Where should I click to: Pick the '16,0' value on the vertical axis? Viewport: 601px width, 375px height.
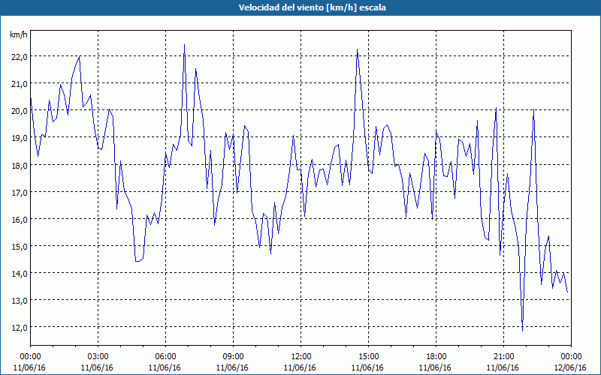[20, 220]
